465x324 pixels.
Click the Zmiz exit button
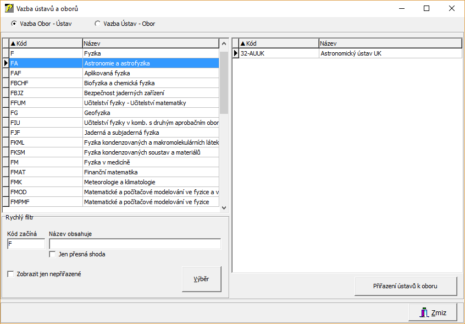[x=433, y=312]
